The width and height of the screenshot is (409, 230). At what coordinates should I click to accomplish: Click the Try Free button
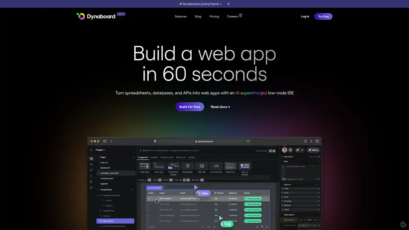[x=323, y=17]
